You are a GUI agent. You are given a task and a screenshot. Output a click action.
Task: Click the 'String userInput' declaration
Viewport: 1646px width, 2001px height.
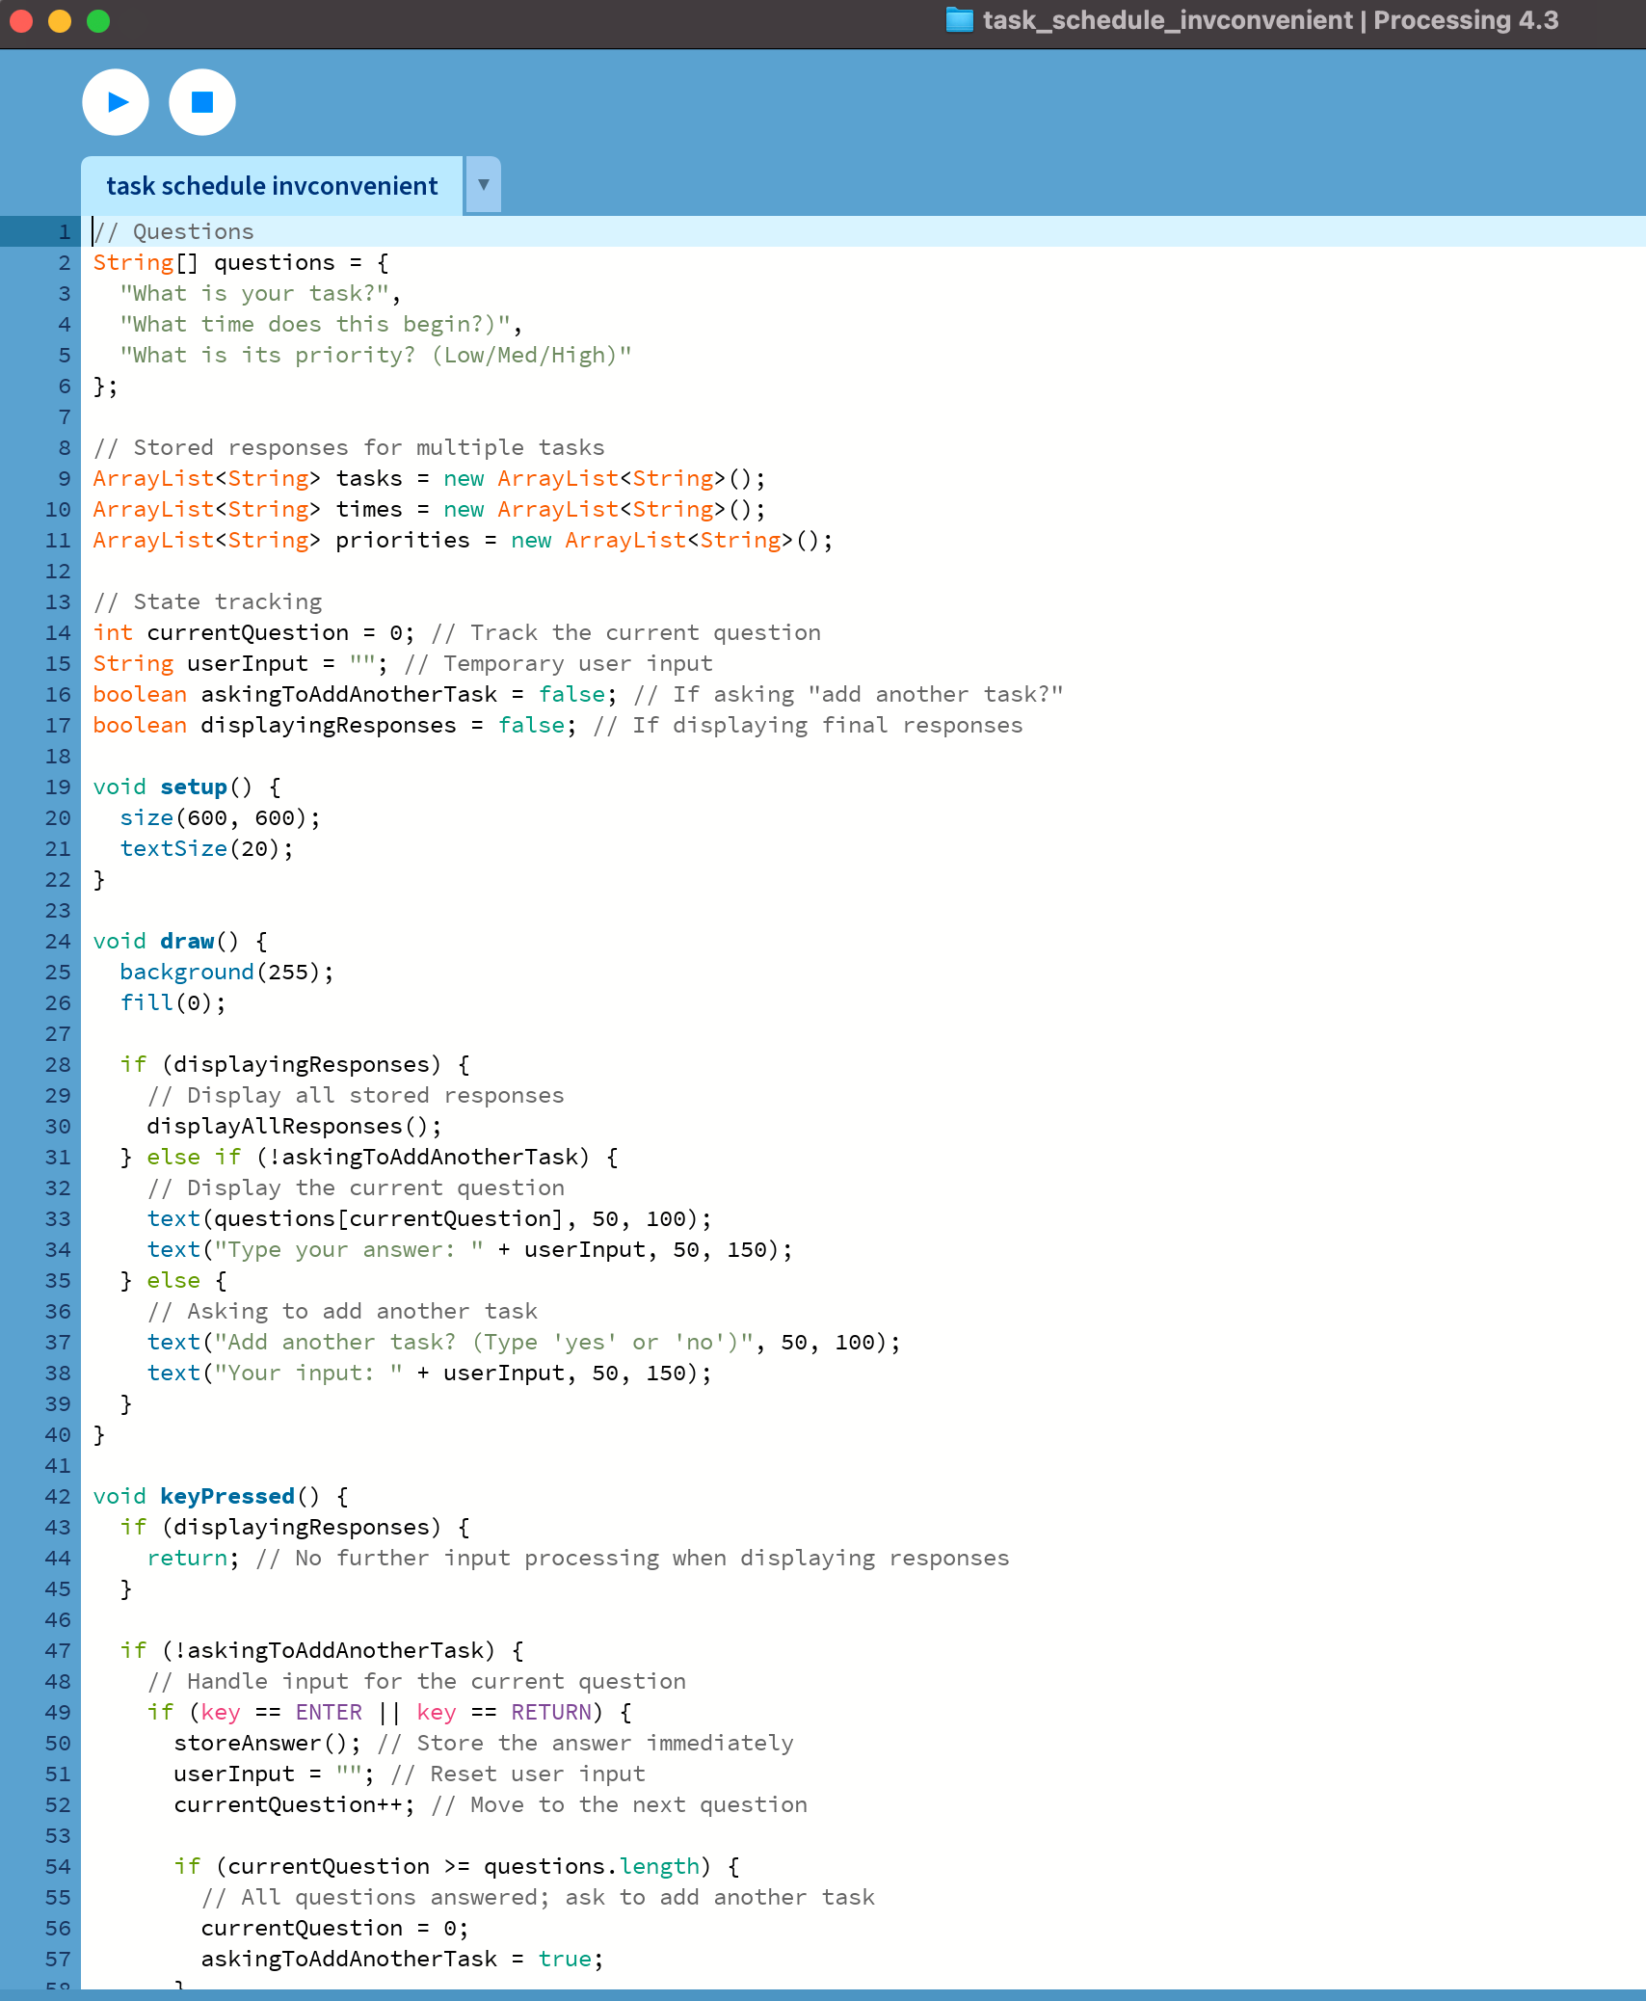point(240,663)
